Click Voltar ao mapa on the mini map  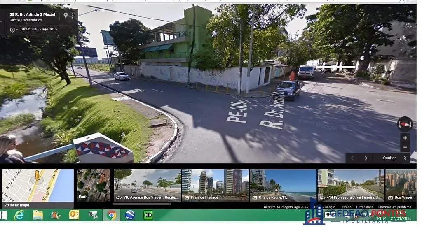click(16, 205)
